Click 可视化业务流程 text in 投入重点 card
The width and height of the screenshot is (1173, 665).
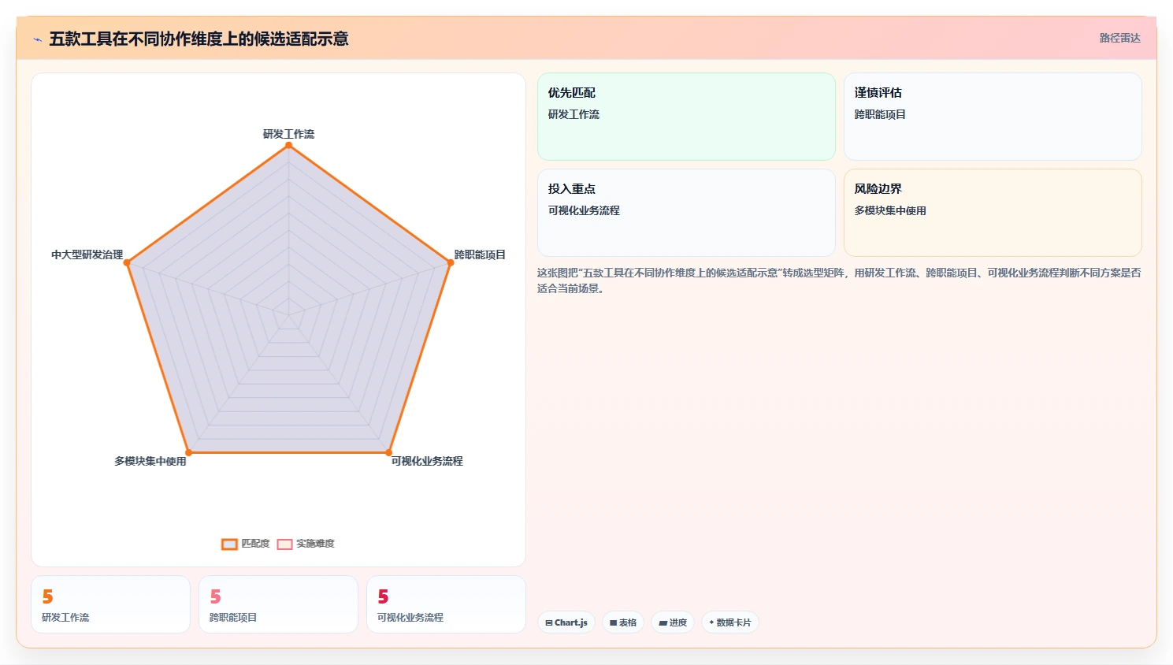pos(584,210)
